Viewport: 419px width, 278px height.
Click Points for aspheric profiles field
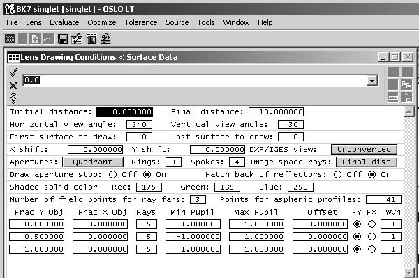tap(383, 200)
